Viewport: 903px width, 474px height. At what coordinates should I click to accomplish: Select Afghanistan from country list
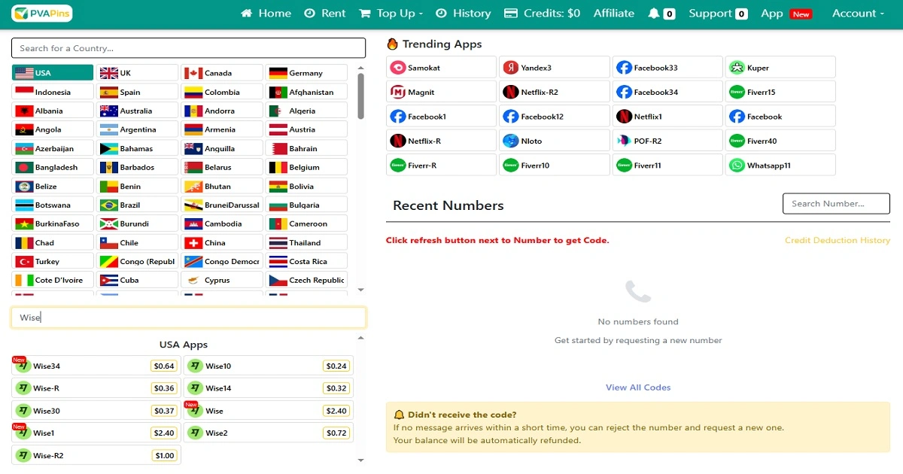coord(307,92)
